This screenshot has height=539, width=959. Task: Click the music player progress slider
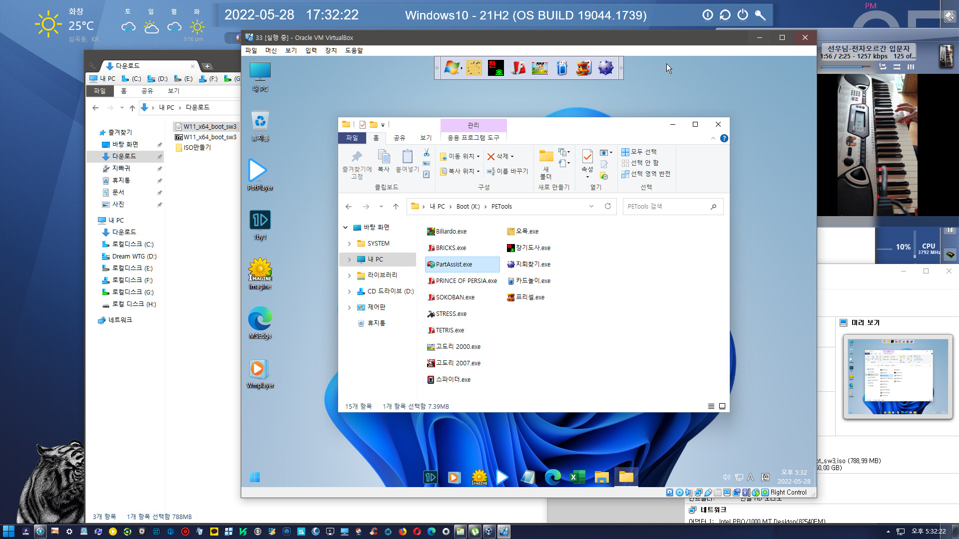[x=846, y=66]
